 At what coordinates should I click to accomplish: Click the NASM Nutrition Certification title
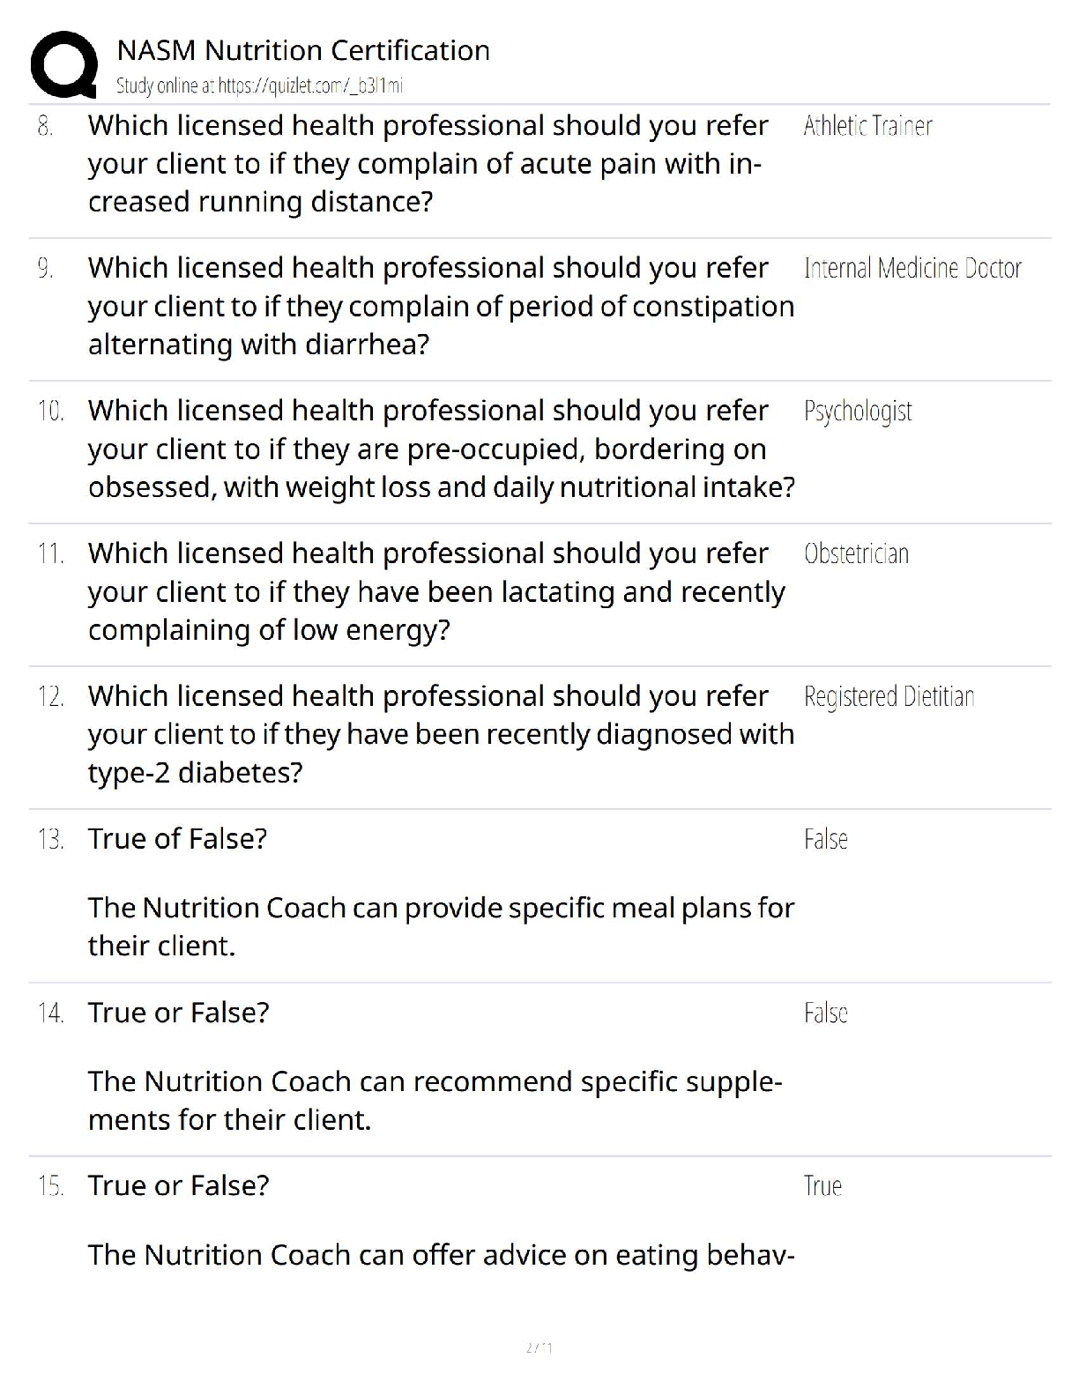coord(303,50)
